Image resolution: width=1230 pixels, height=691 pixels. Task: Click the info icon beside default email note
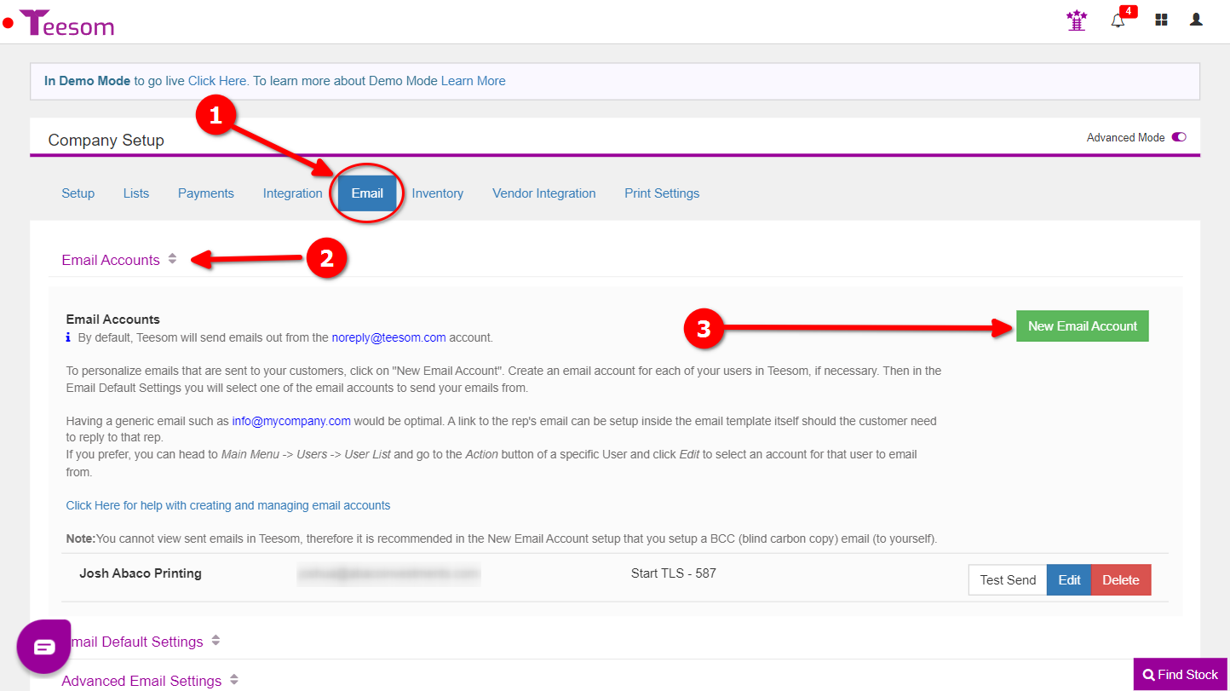[69, 337]
